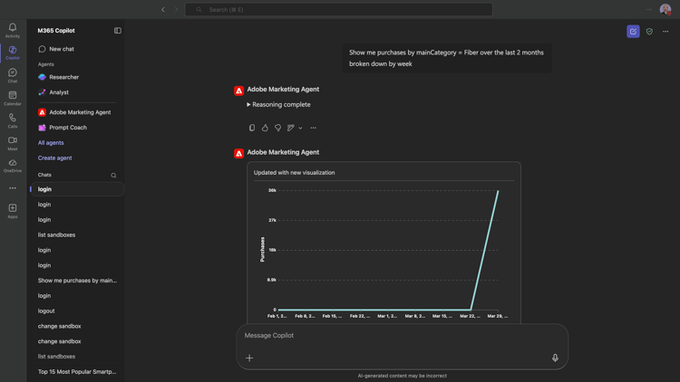Open the OneDrive cloud icon
The width and height of the screenshot is (680, 382).
pos(13,166)
